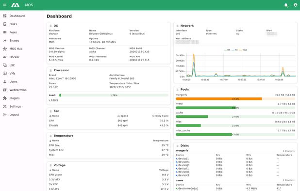Click the /dev/sdj1 device row
300x191 pixels.
pyautogui.click(x=235, y=159)
